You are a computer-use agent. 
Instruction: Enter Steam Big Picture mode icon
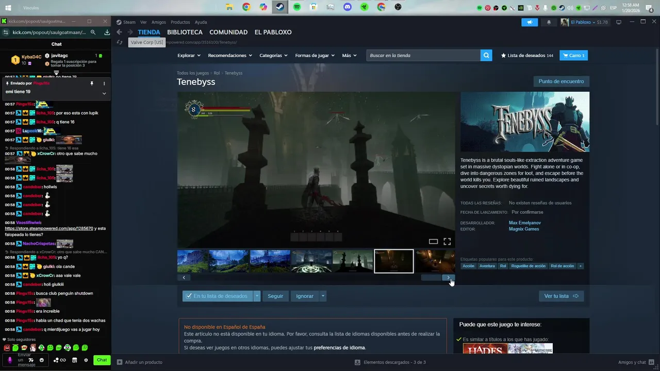(619, 22)
